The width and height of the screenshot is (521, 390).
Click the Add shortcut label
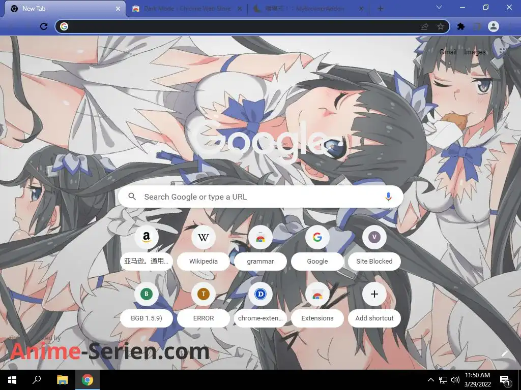(374, 318)
